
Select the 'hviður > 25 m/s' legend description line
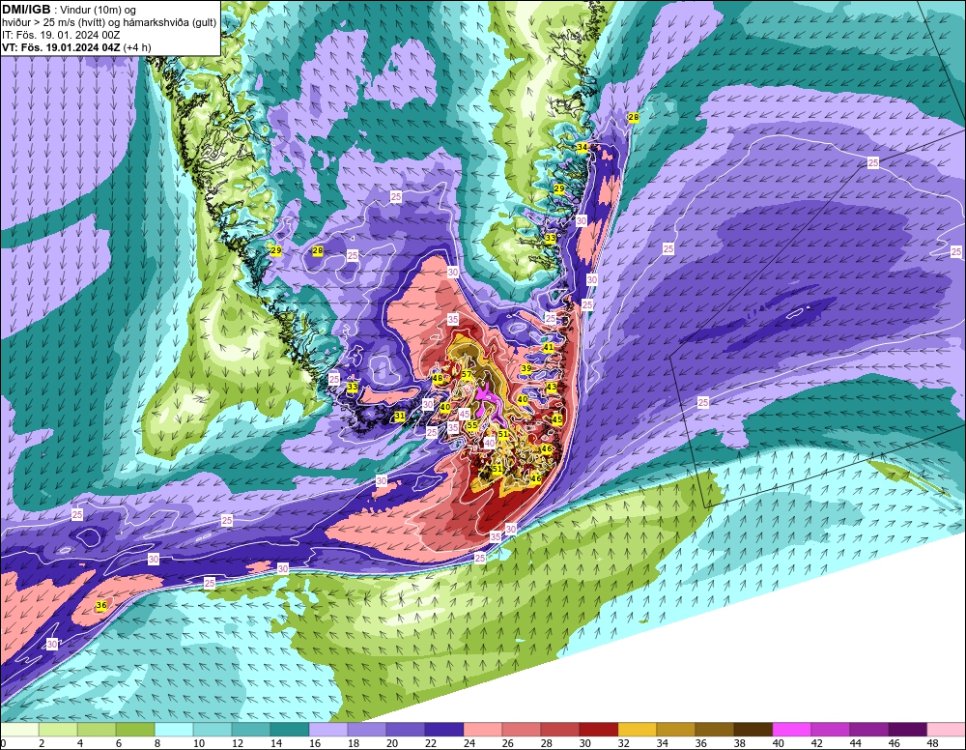coord(109,23)
